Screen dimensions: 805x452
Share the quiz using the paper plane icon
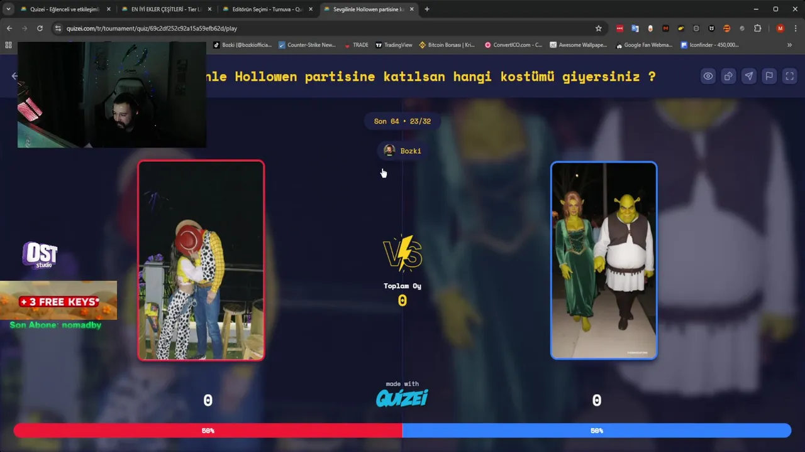pos(748,76)
